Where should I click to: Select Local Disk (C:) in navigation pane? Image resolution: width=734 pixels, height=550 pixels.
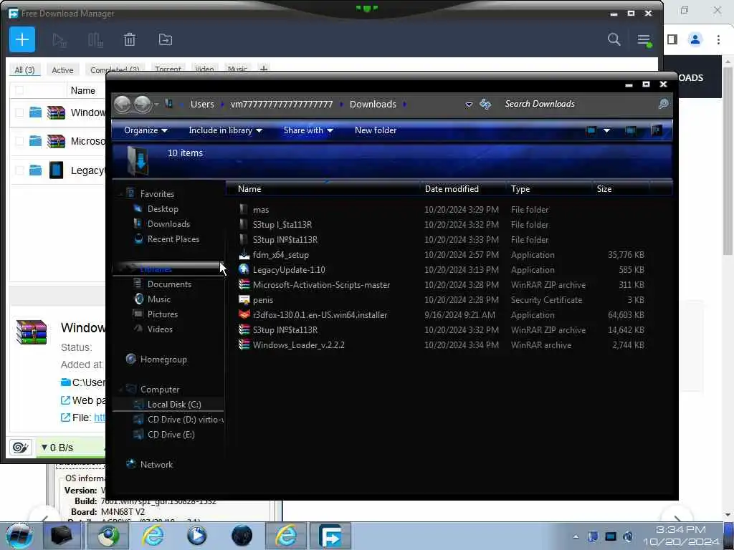[x=173, y=405]
